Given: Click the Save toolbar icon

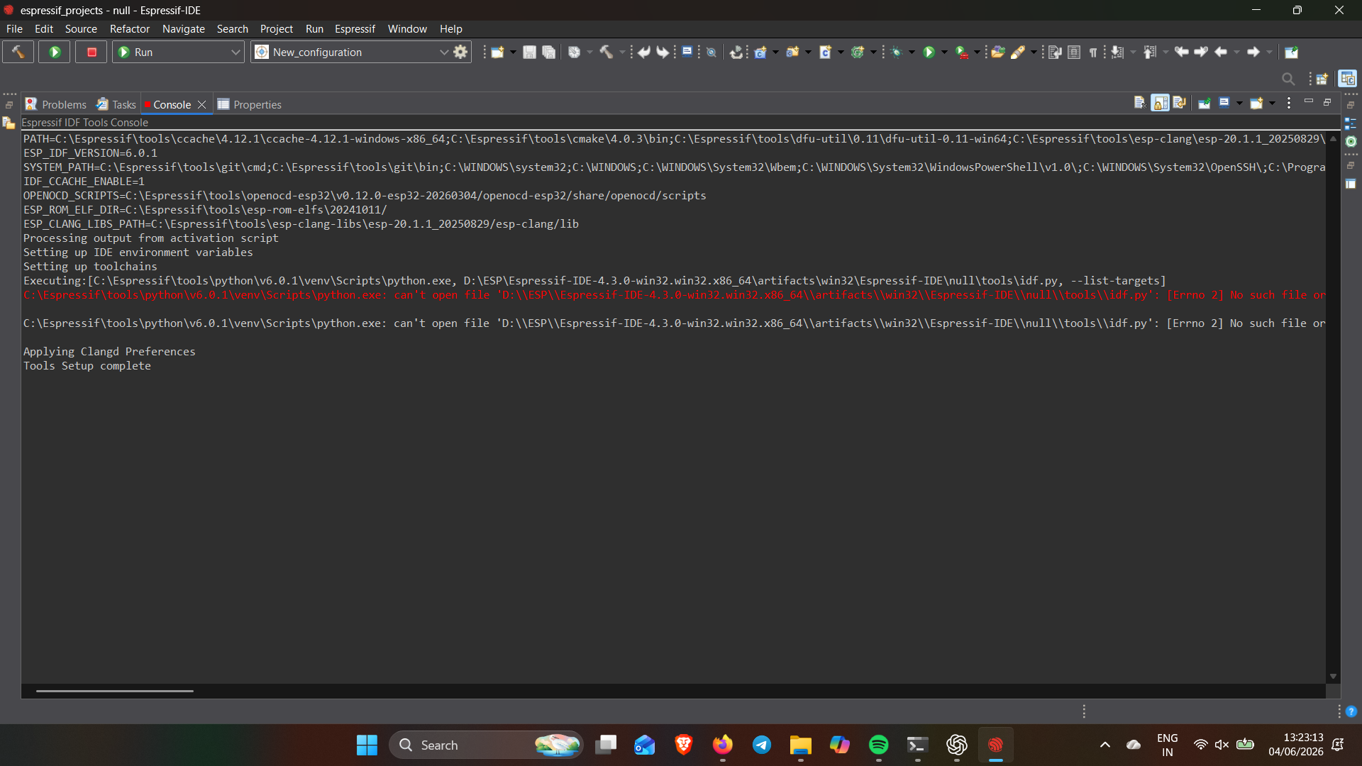Looking at the screenshot, I should [x=529, y=52].
